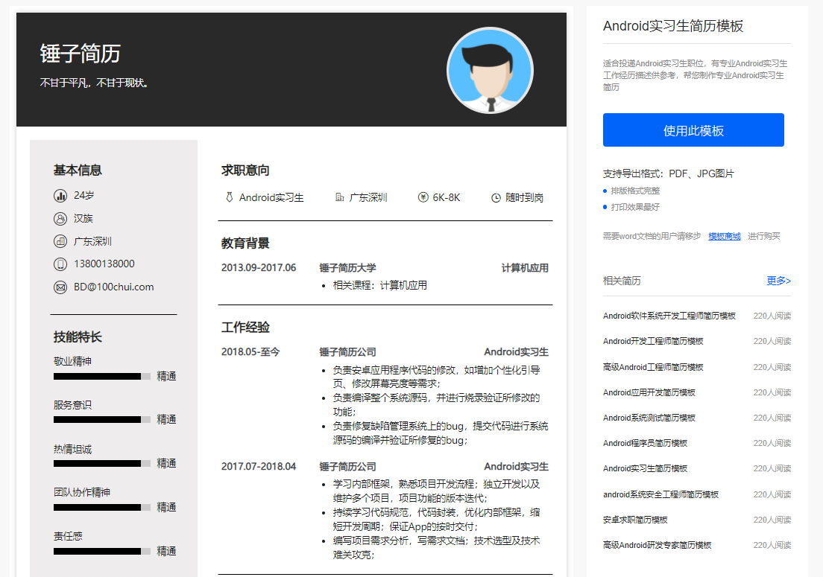Click the location icon beside 广东深圳 in basic info

pos(60,242)
